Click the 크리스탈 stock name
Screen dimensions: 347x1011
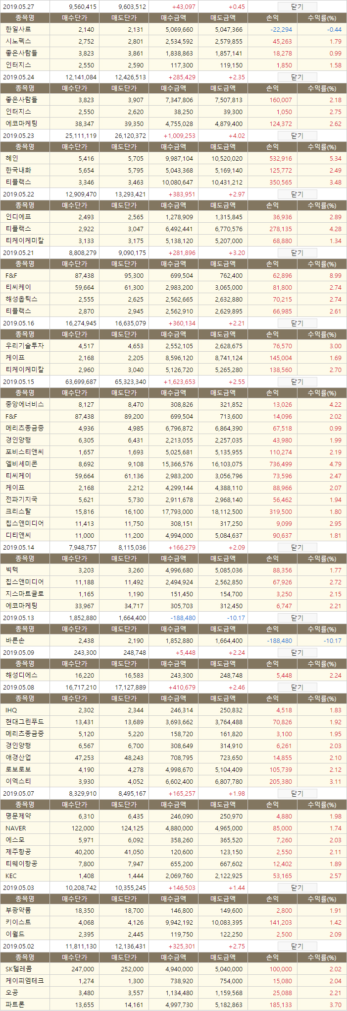click(x=18, y=511)
